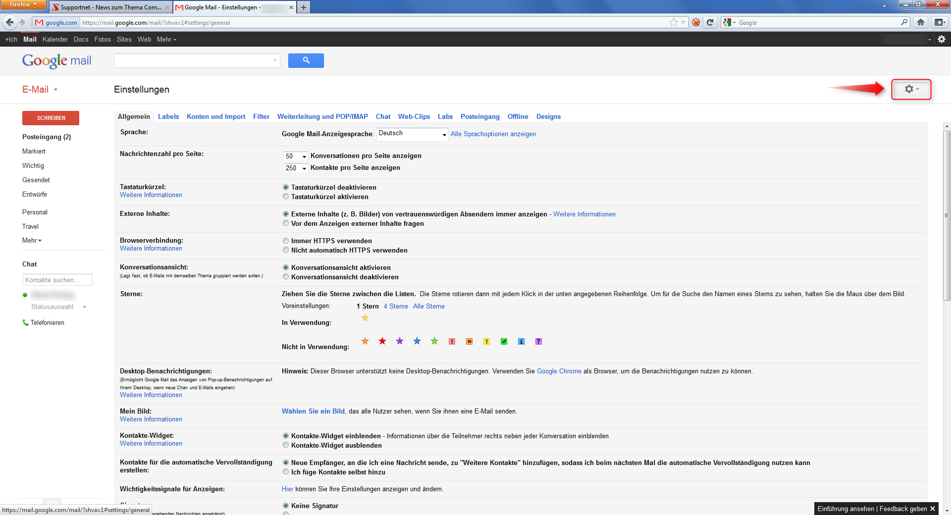Viewport: 951px width, 515px height.
Task: Switch to the Konten und Import tab
Action: tap(216, 116)
